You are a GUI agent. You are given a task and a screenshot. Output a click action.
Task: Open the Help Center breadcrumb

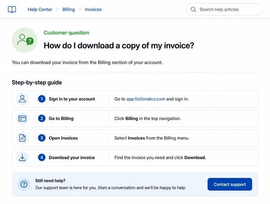[40, 9]
